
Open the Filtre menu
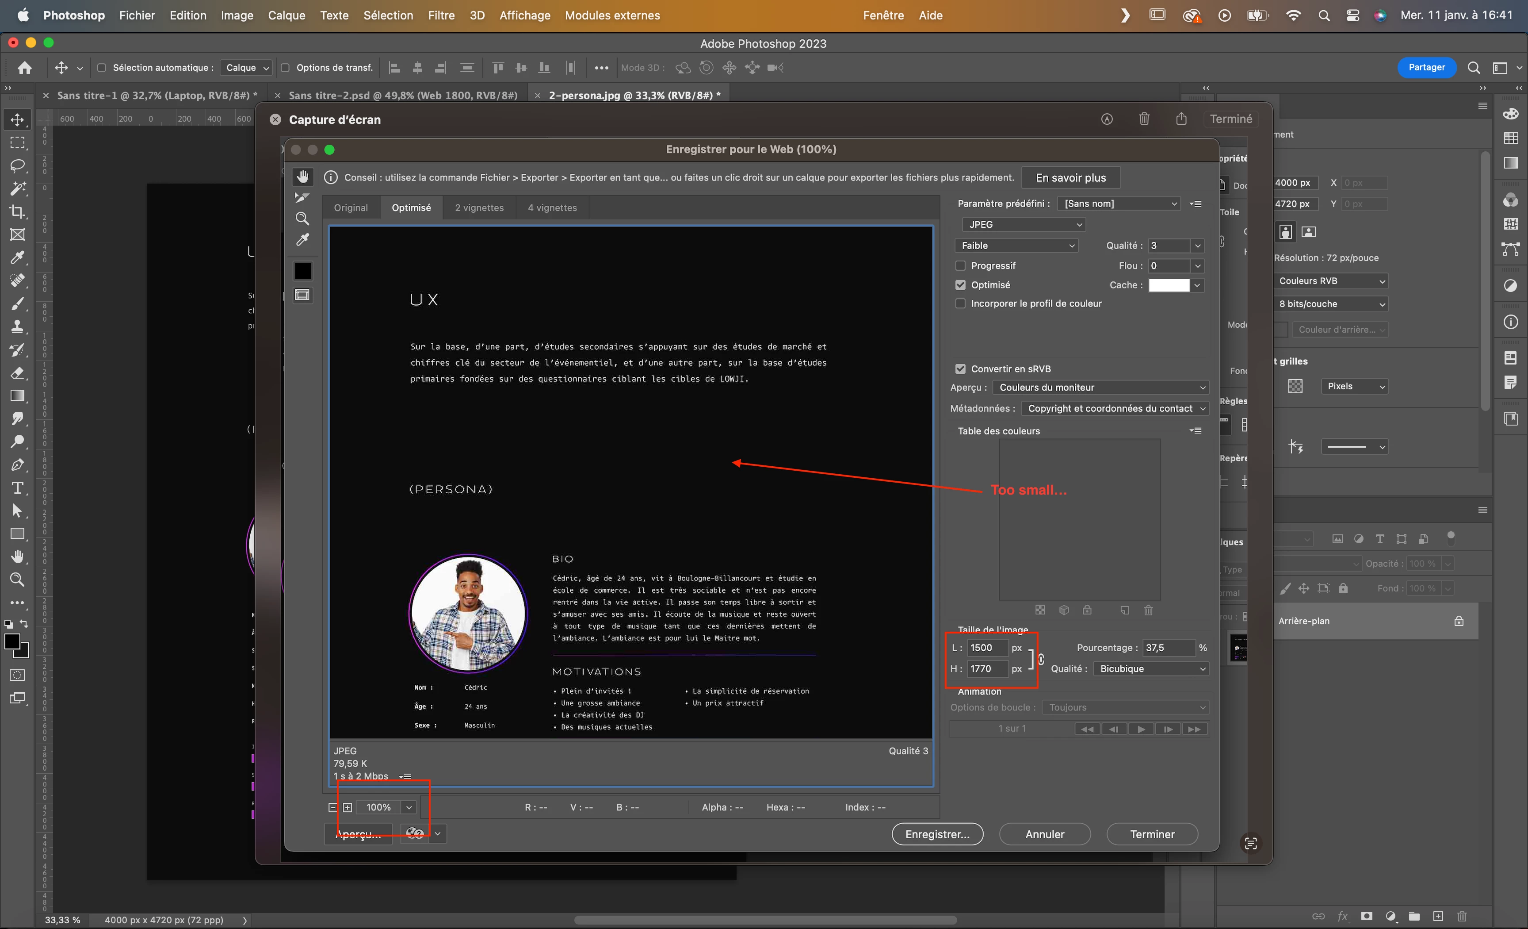tap(441, 15)
